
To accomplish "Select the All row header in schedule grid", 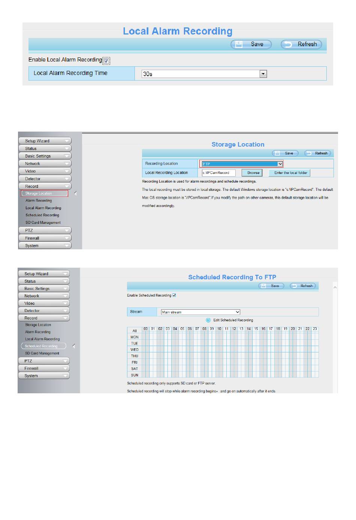I will coord(135,331).
